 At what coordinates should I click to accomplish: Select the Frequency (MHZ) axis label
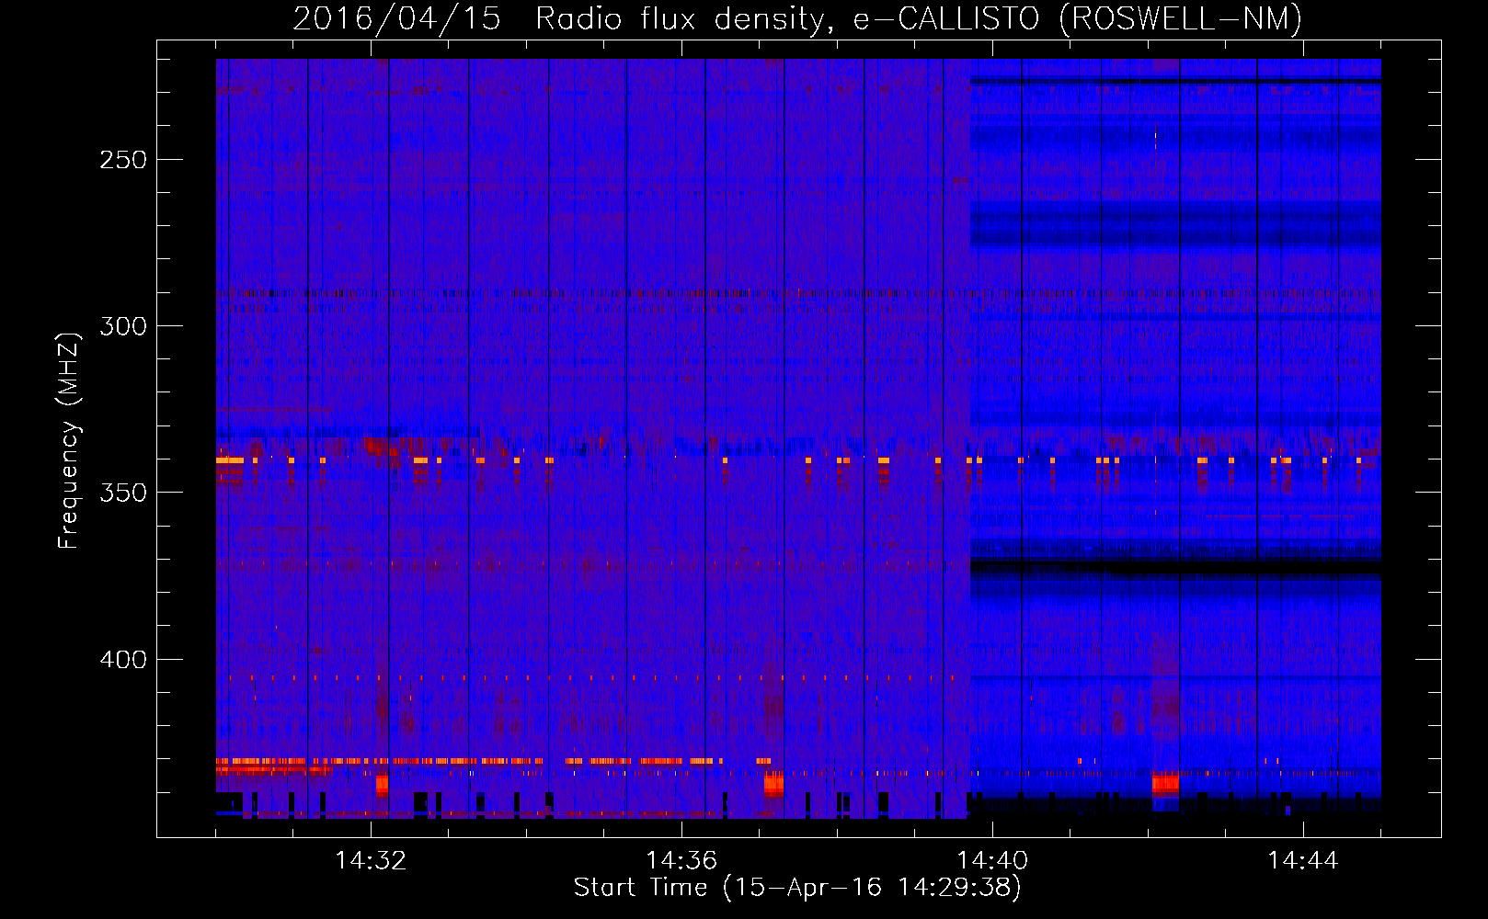69,441
